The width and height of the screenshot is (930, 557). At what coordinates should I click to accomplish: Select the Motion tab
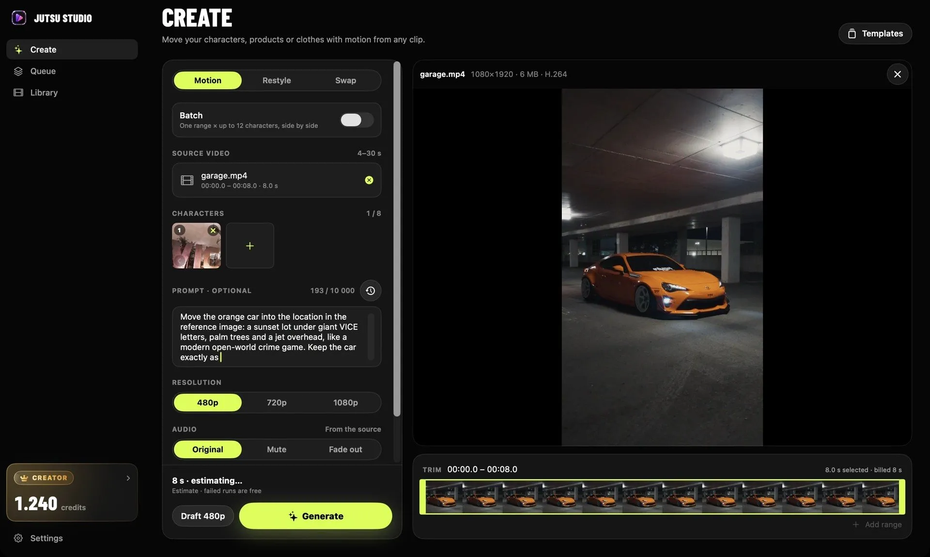coord(207,80)
